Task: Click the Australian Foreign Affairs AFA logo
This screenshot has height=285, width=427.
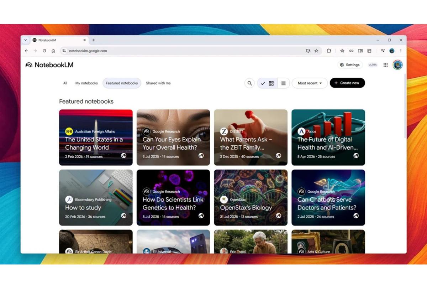Action: click(69, 131)
